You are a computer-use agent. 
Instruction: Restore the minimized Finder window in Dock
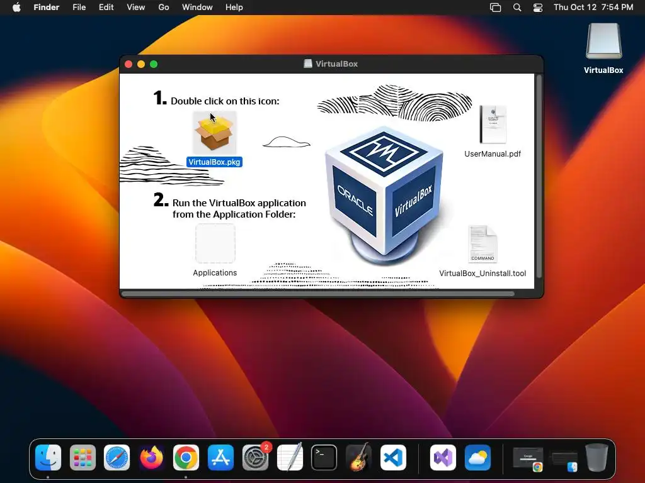[x=564, y=461]
